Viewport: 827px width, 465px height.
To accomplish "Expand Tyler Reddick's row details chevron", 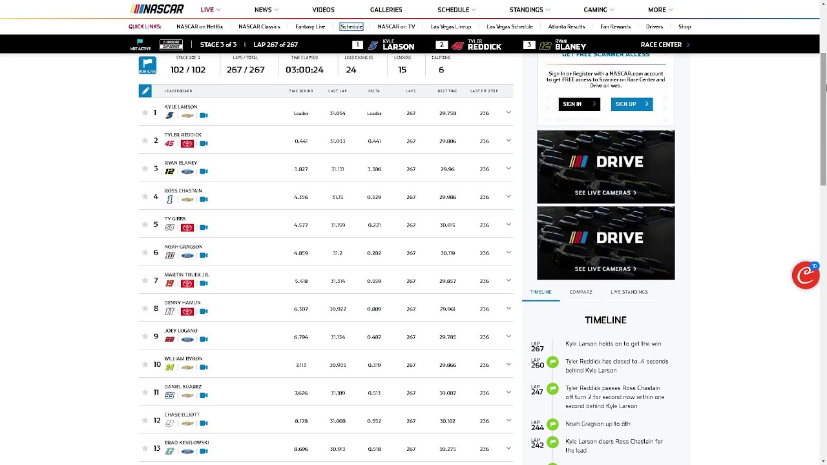I will coord(508,140).
